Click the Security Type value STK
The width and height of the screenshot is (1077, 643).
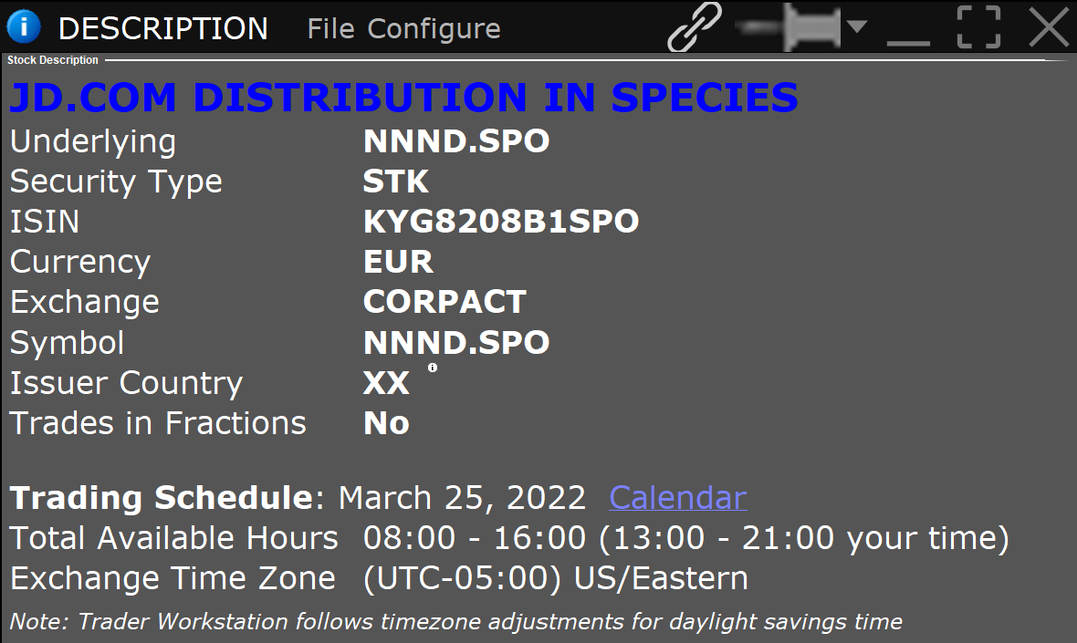395,181
